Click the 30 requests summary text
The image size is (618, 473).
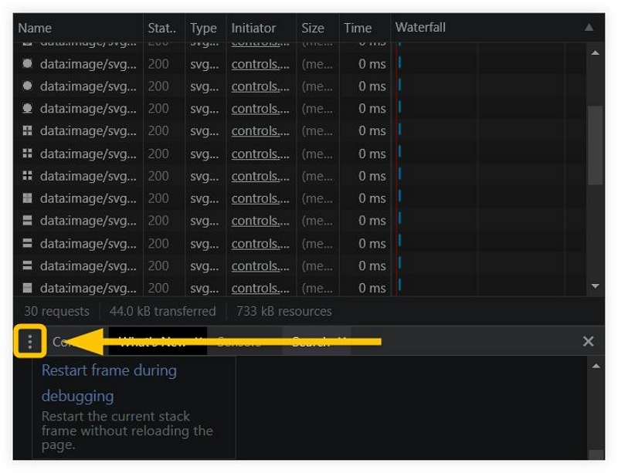coord(56,311)
